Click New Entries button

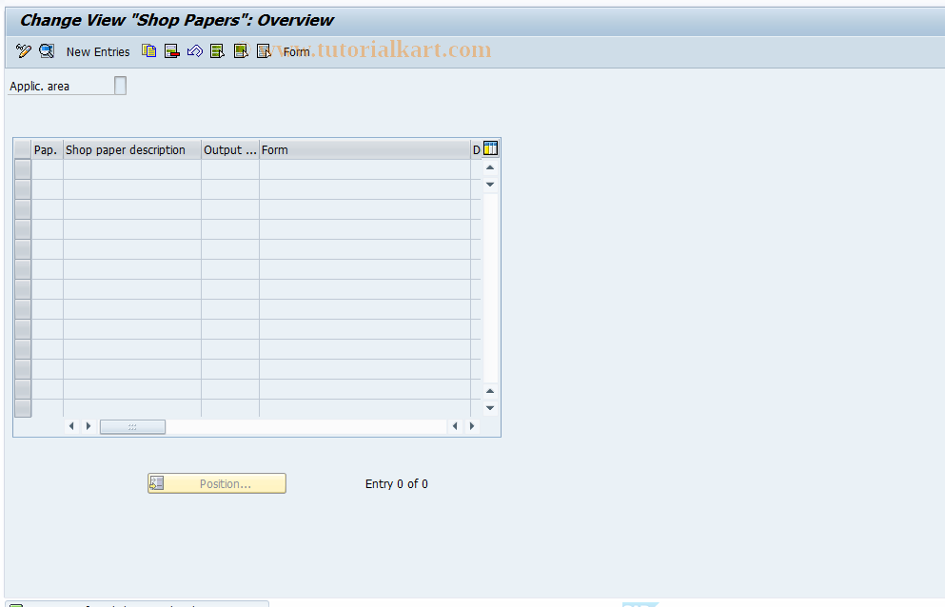click(x=98, y=51)
